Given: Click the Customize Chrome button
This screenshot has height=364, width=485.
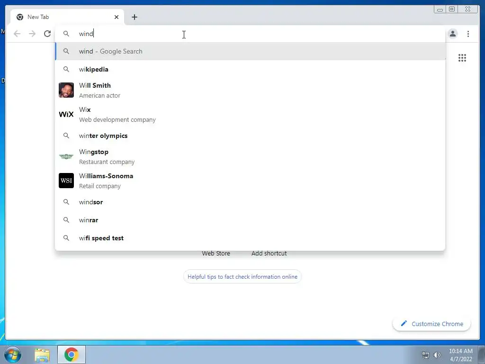Looking at the screenshot, I should point(432,324).
